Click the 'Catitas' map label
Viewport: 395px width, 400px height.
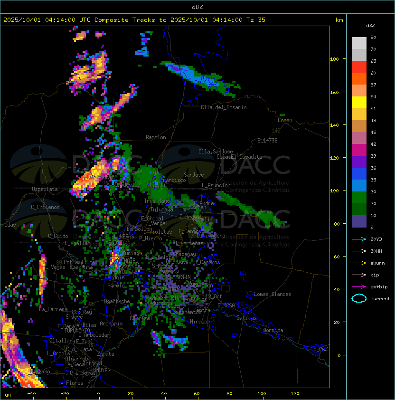[x=246, y=318]
